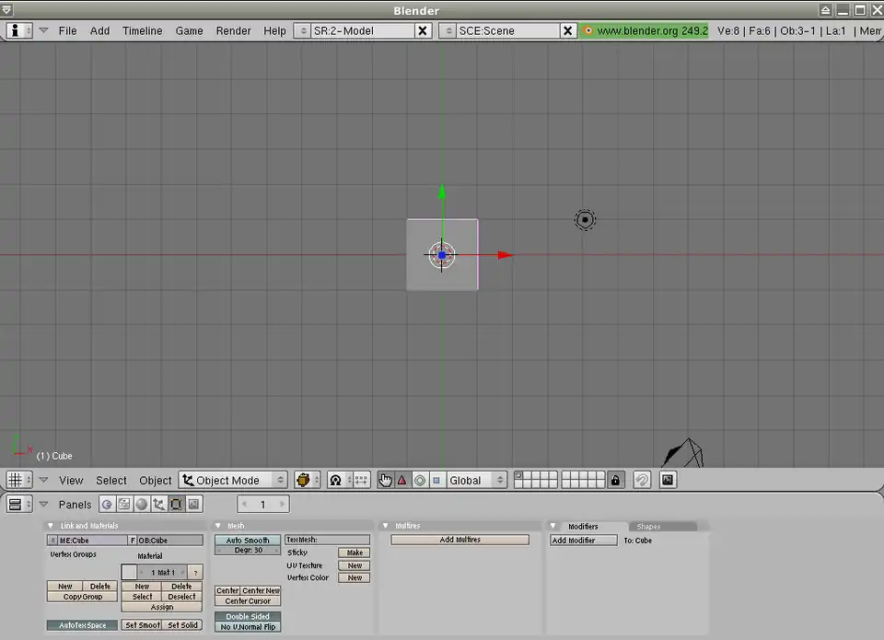The height and width of the screenshot is (640, 884).
Task: Open the Object Mode dropdown
Action: click(233, 480)
